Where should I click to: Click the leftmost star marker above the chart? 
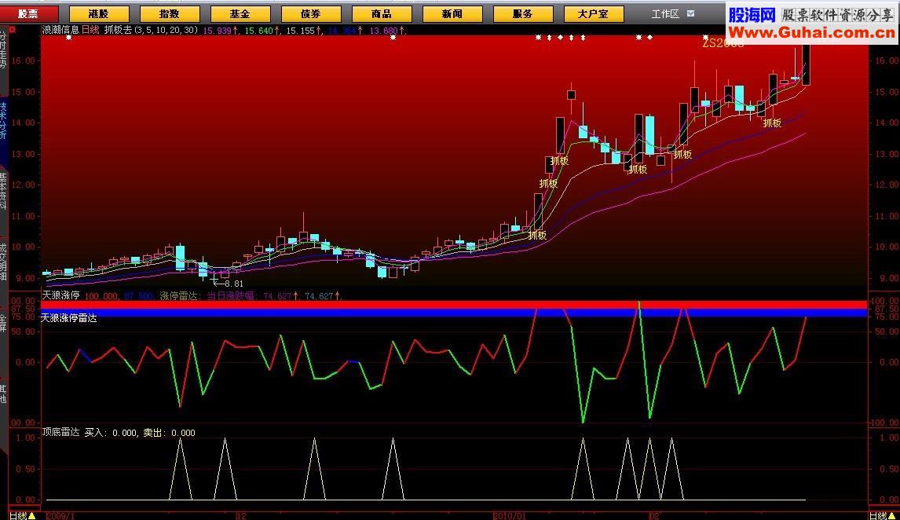pos(69,38)
